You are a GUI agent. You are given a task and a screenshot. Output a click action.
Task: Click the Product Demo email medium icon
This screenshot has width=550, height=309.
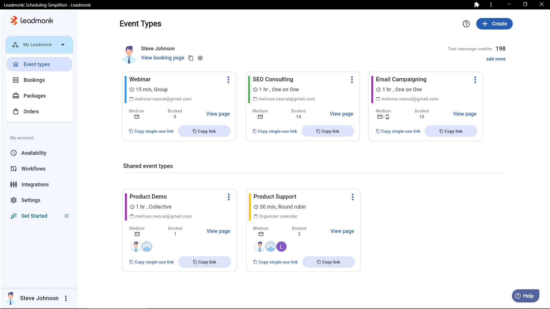click(137, 234)
